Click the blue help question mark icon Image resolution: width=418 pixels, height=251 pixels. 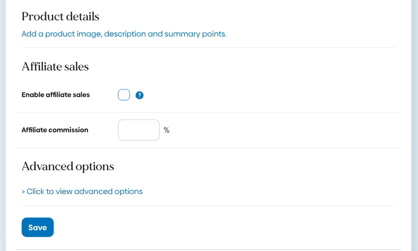point(139,95)
